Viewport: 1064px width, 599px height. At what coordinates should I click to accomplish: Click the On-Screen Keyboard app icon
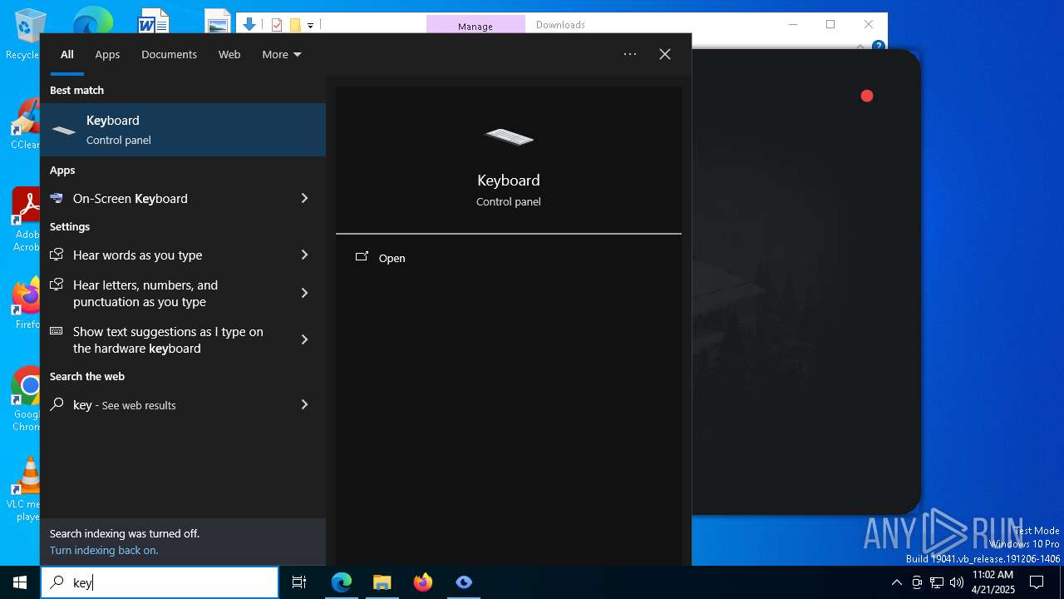point(57,198)
